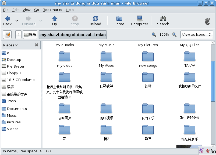
Task: Select the 新 folder icon
Action: click(x=65, y=130)
